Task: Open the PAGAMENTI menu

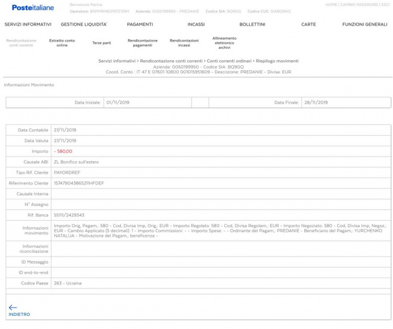Action: 140,24
